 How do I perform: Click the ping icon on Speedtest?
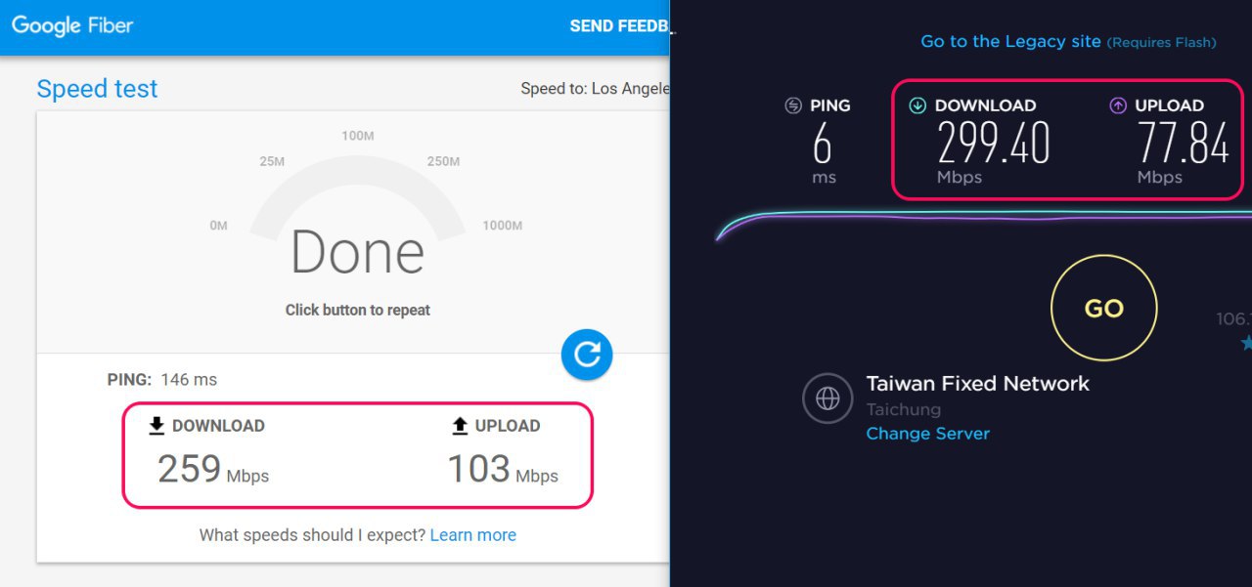(x=793, y=105)
